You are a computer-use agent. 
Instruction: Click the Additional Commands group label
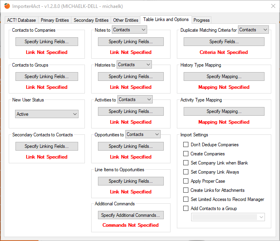(x=115, y=204)
